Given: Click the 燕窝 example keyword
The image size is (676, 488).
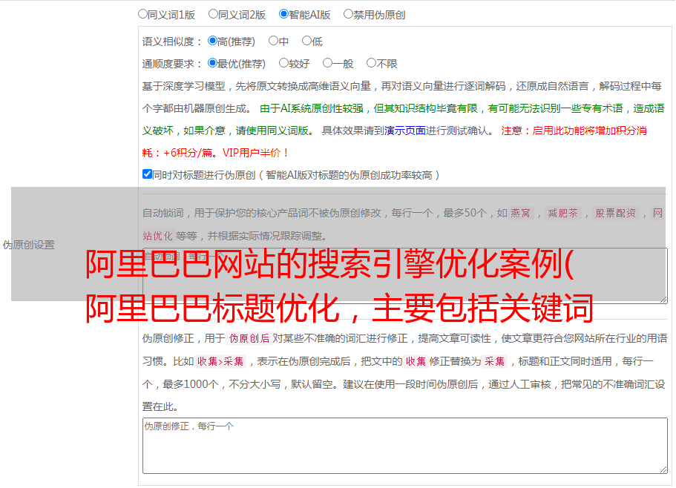Looking at the screenshot, I should [x=520, y=213].
